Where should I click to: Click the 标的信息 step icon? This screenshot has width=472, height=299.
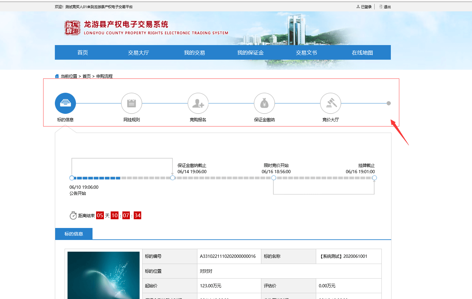(x=65, y=103)
